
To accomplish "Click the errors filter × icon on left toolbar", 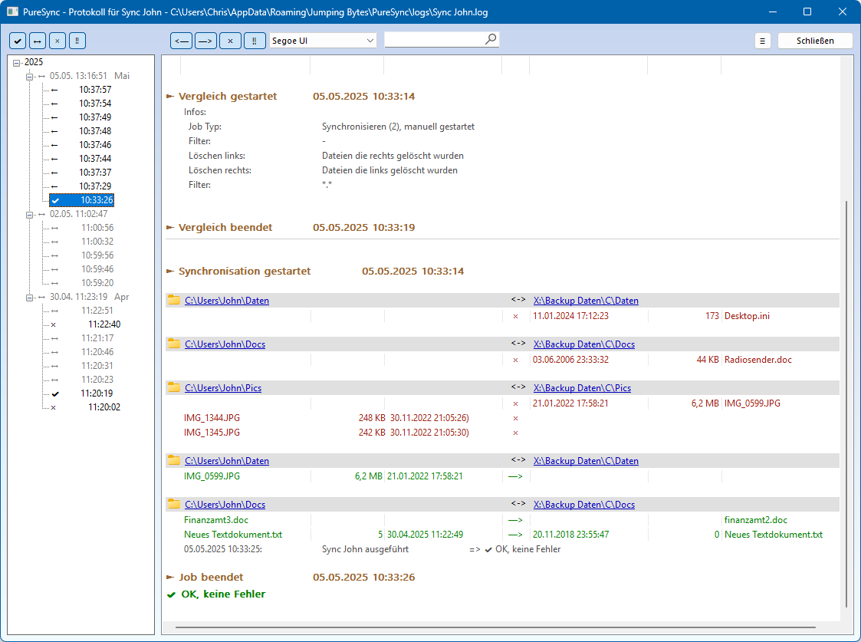I will click(57, 40).
